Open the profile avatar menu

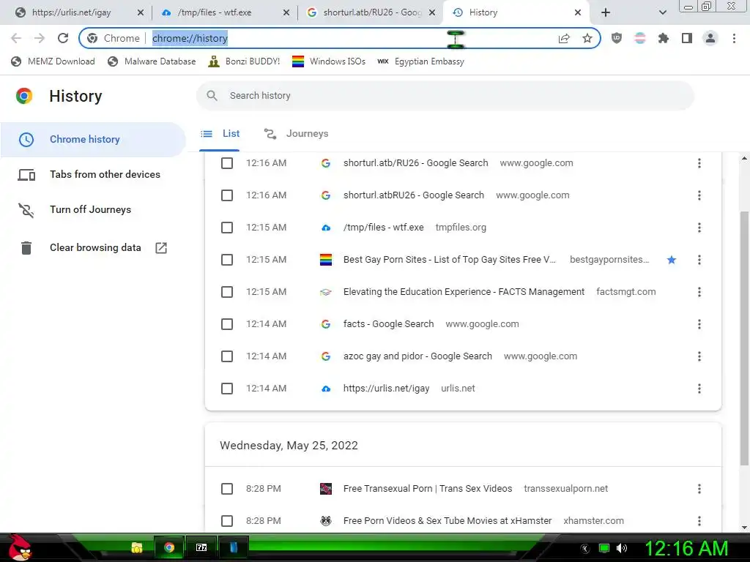tap(710, 38)
